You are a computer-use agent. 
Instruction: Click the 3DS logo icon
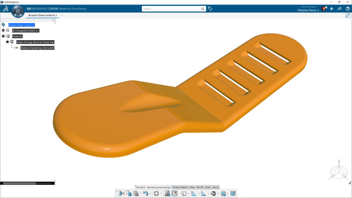tap(5, 9)
